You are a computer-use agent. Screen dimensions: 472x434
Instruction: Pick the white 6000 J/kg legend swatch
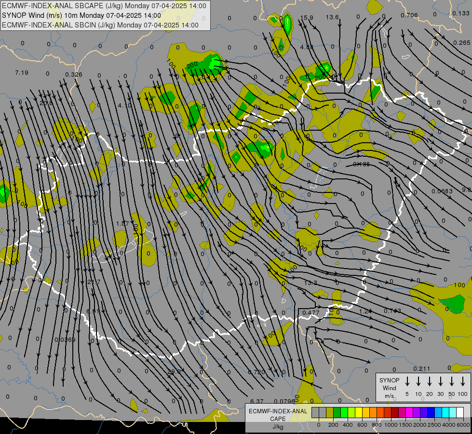[x=459, y=413]
